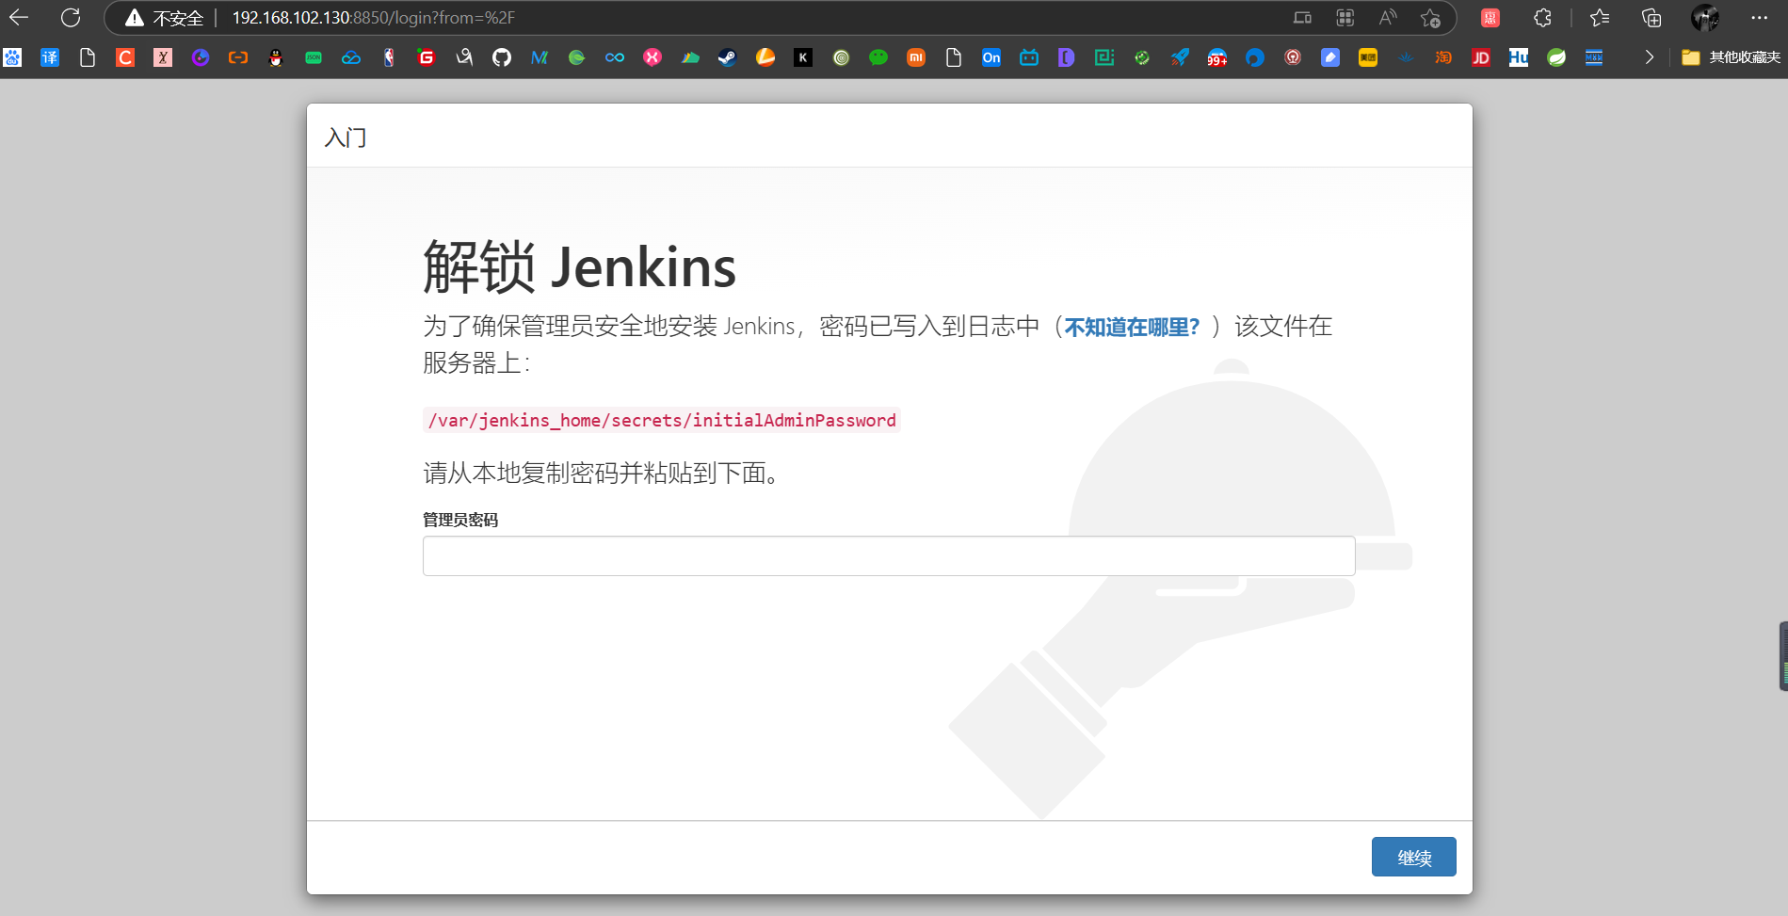This screenshot has height=916, width=1788.
Task: Open the blue rocket bookmark
Action: click(x=1180, y=57)
